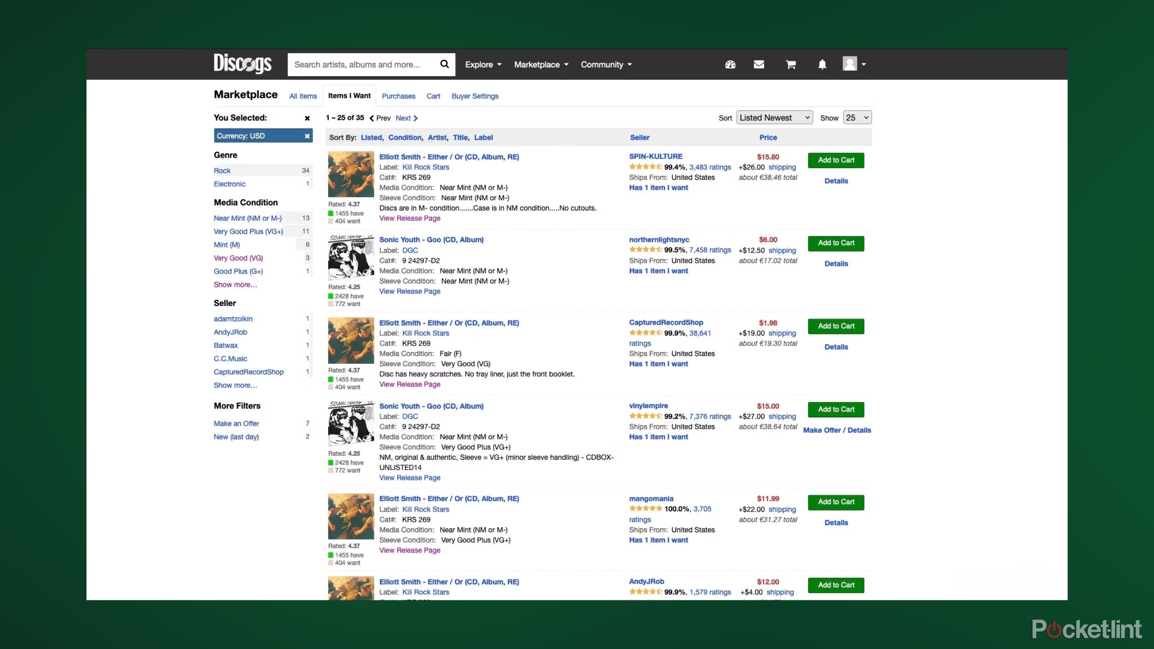The width and height of the screenshot is (1154, 649).
Task: View Details for northernlightsnyc Sonic Youth listing
Action: [835, 263]
